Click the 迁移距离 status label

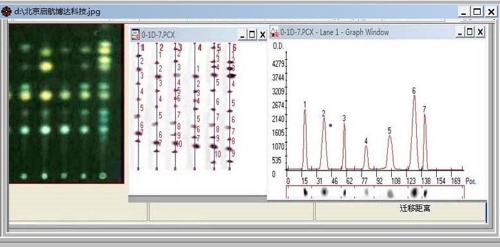[415, 208]
